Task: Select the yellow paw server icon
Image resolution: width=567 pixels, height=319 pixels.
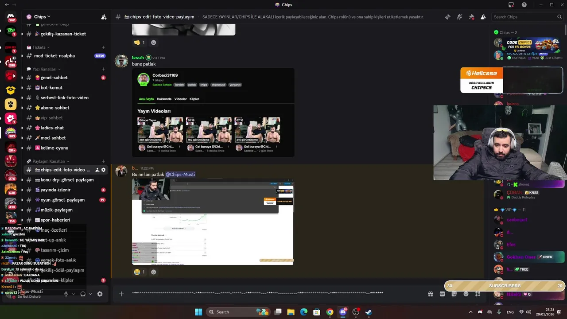Action: coord(11,105)
